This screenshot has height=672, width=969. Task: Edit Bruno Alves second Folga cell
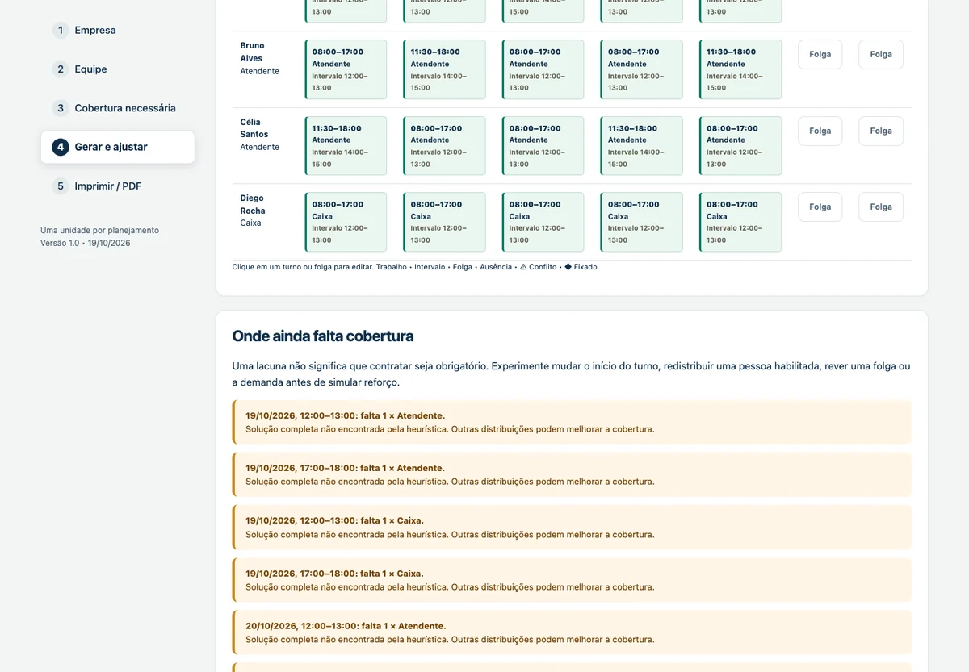881,55
